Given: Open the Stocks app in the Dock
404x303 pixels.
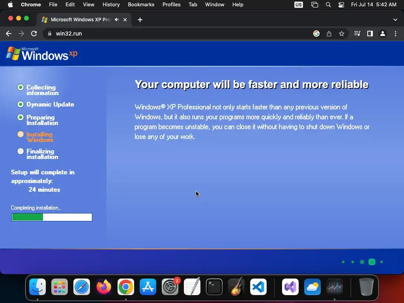Looking at the screenshot, I should click(335, 287).
